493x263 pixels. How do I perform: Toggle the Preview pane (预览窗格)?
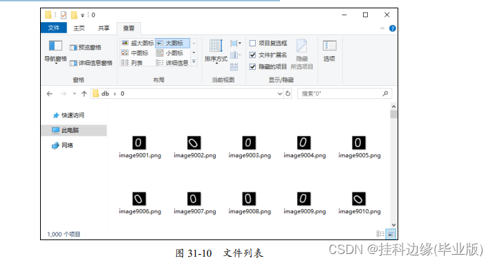85,48
